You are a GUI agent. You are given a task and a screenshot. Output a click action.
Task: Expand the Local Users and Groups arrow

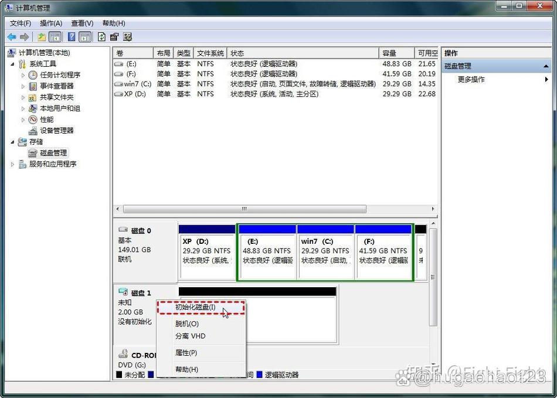click(x=23, y=108)
